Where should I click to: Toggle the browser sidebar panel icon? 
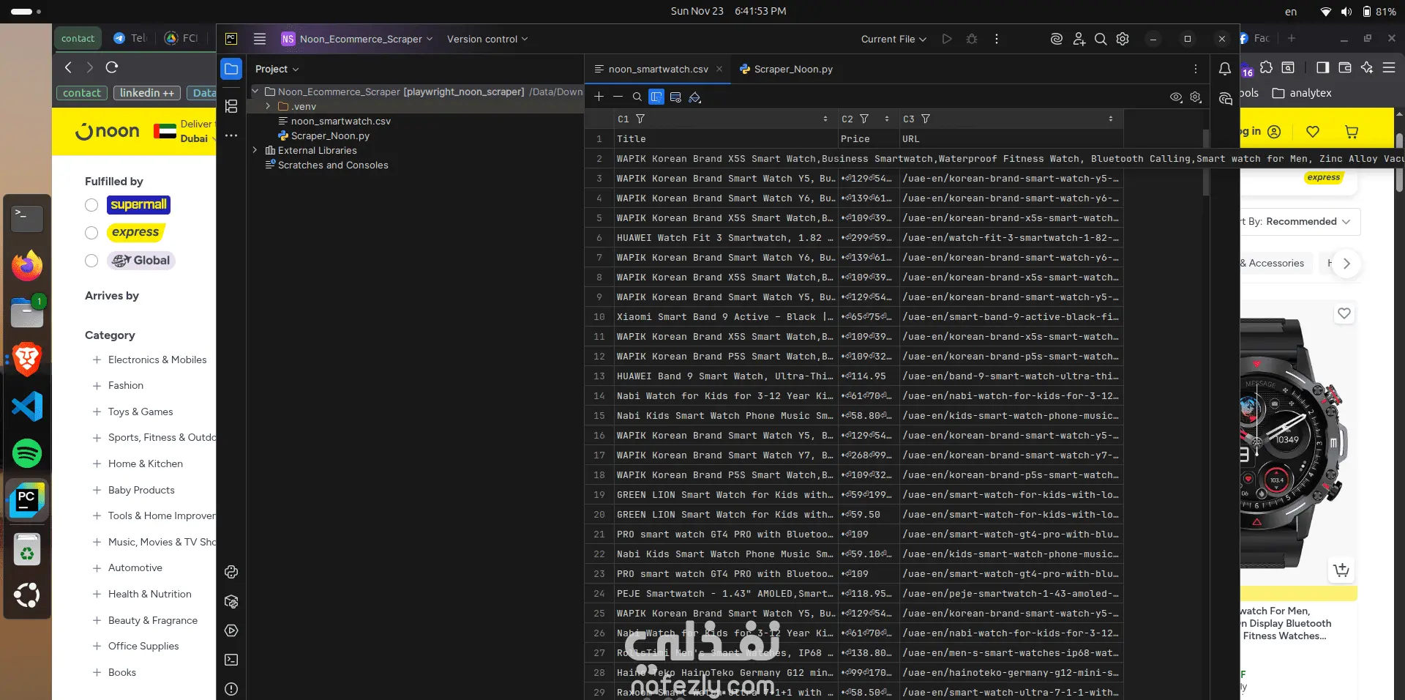click(x=1322, y=67)
